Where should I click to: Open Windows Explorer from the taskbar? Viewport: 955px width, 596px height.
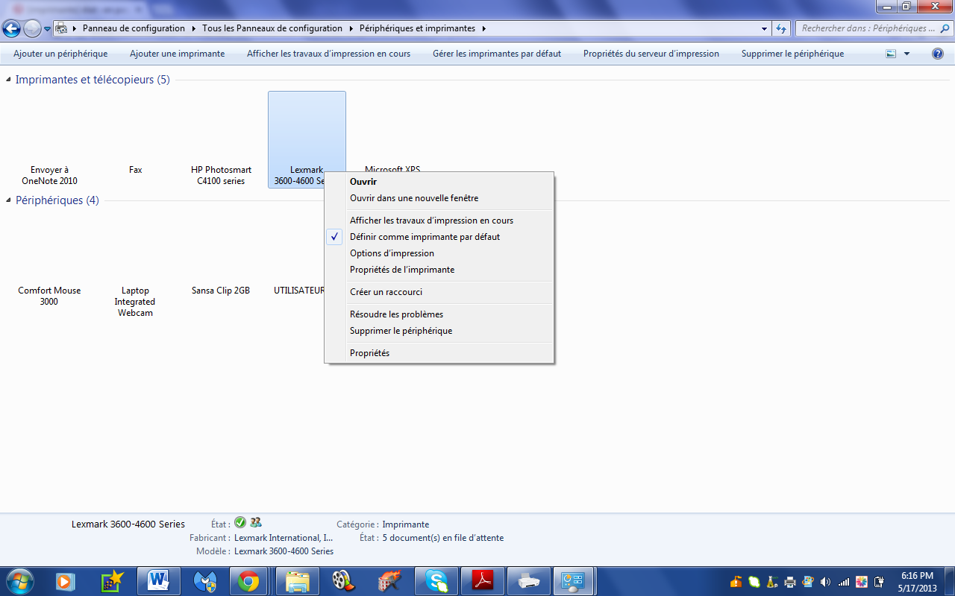click(x=297, y=580)
